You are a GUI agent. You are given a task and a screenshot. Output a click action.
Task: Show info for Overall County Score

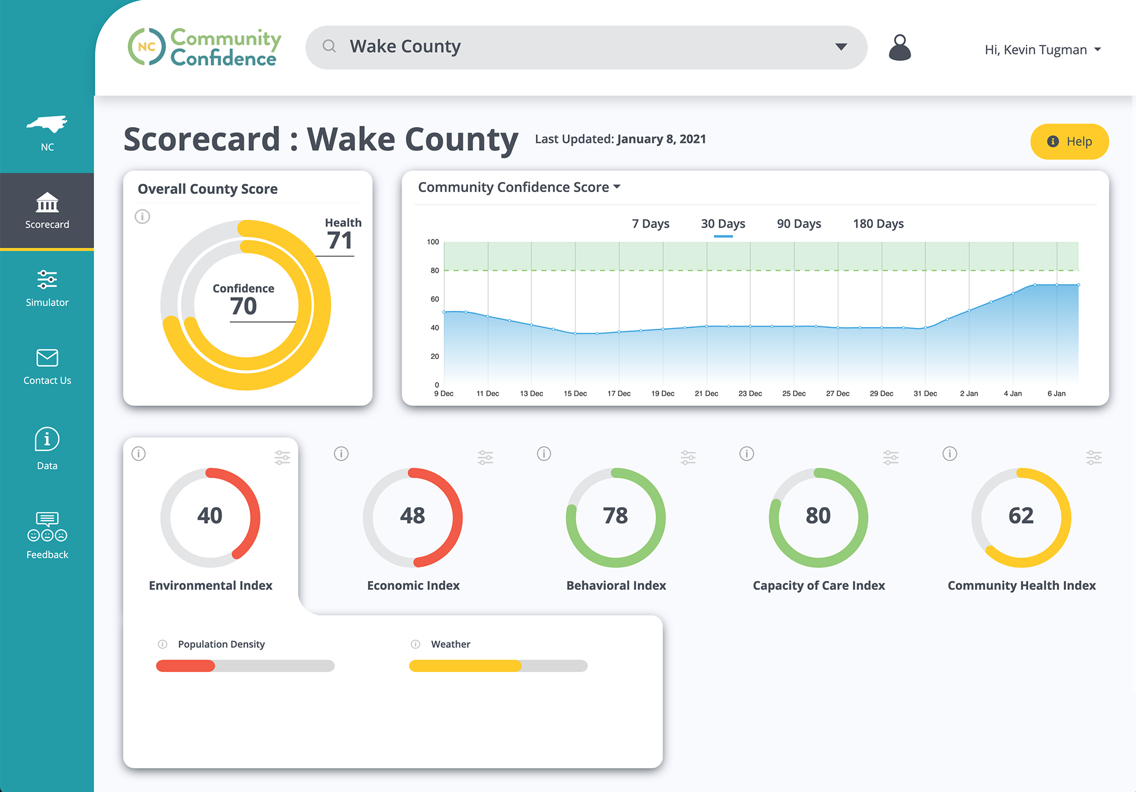coord(143,216)
